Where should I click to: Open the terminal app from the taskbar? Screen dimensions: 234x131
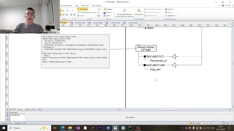(x=131, y=128)
